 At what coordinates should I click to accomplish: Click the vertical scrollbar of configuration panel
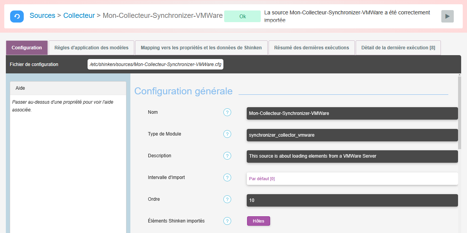[x=460, y=113]
